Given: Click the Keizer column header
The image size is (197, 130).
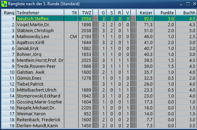Looking at the screenshot, I should tap(145, 13).
